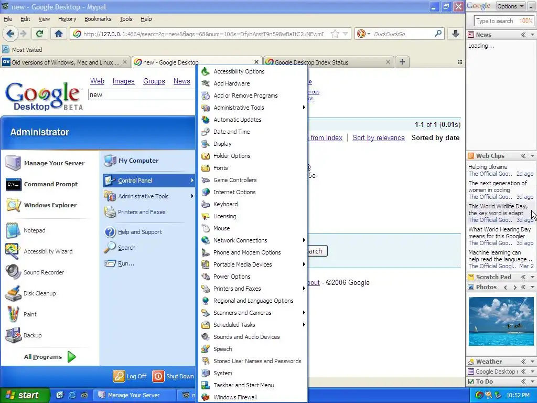Open Sounds and Audio Devices entry
The image size is (537, 403).
click(x=246, y=337)
